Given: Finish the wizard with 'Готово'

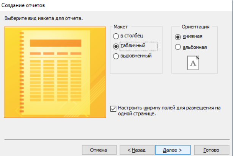Looking at the screenshot, I should pos(211,150).
